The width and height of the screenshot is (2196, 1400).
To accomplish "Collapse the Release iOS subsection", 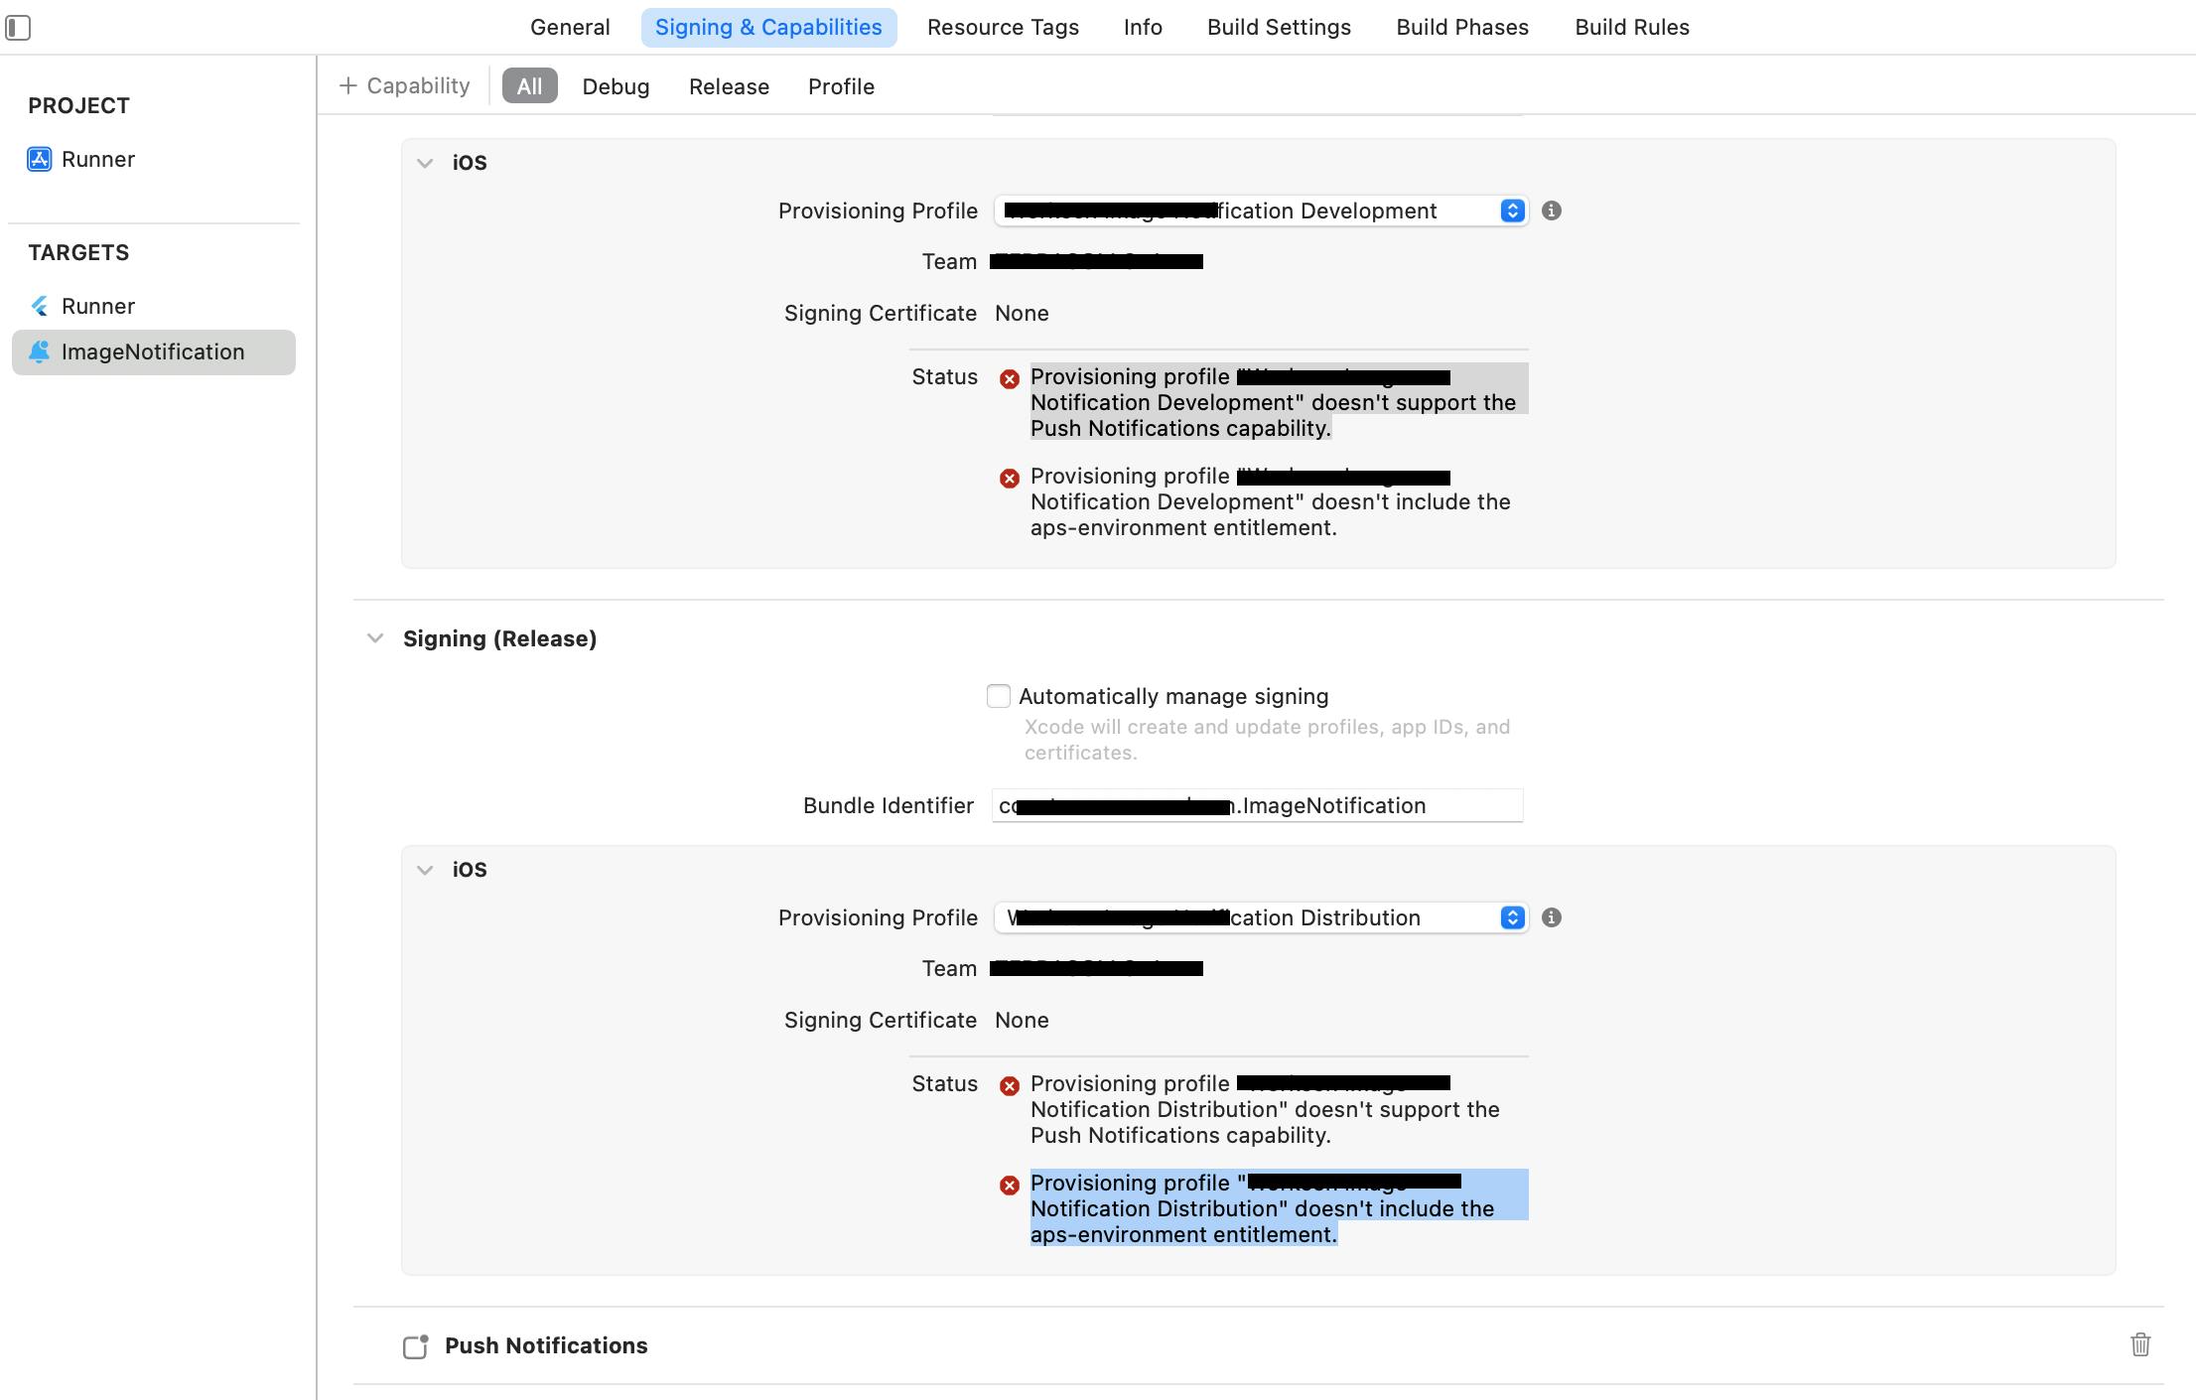I will pos(425,870).
